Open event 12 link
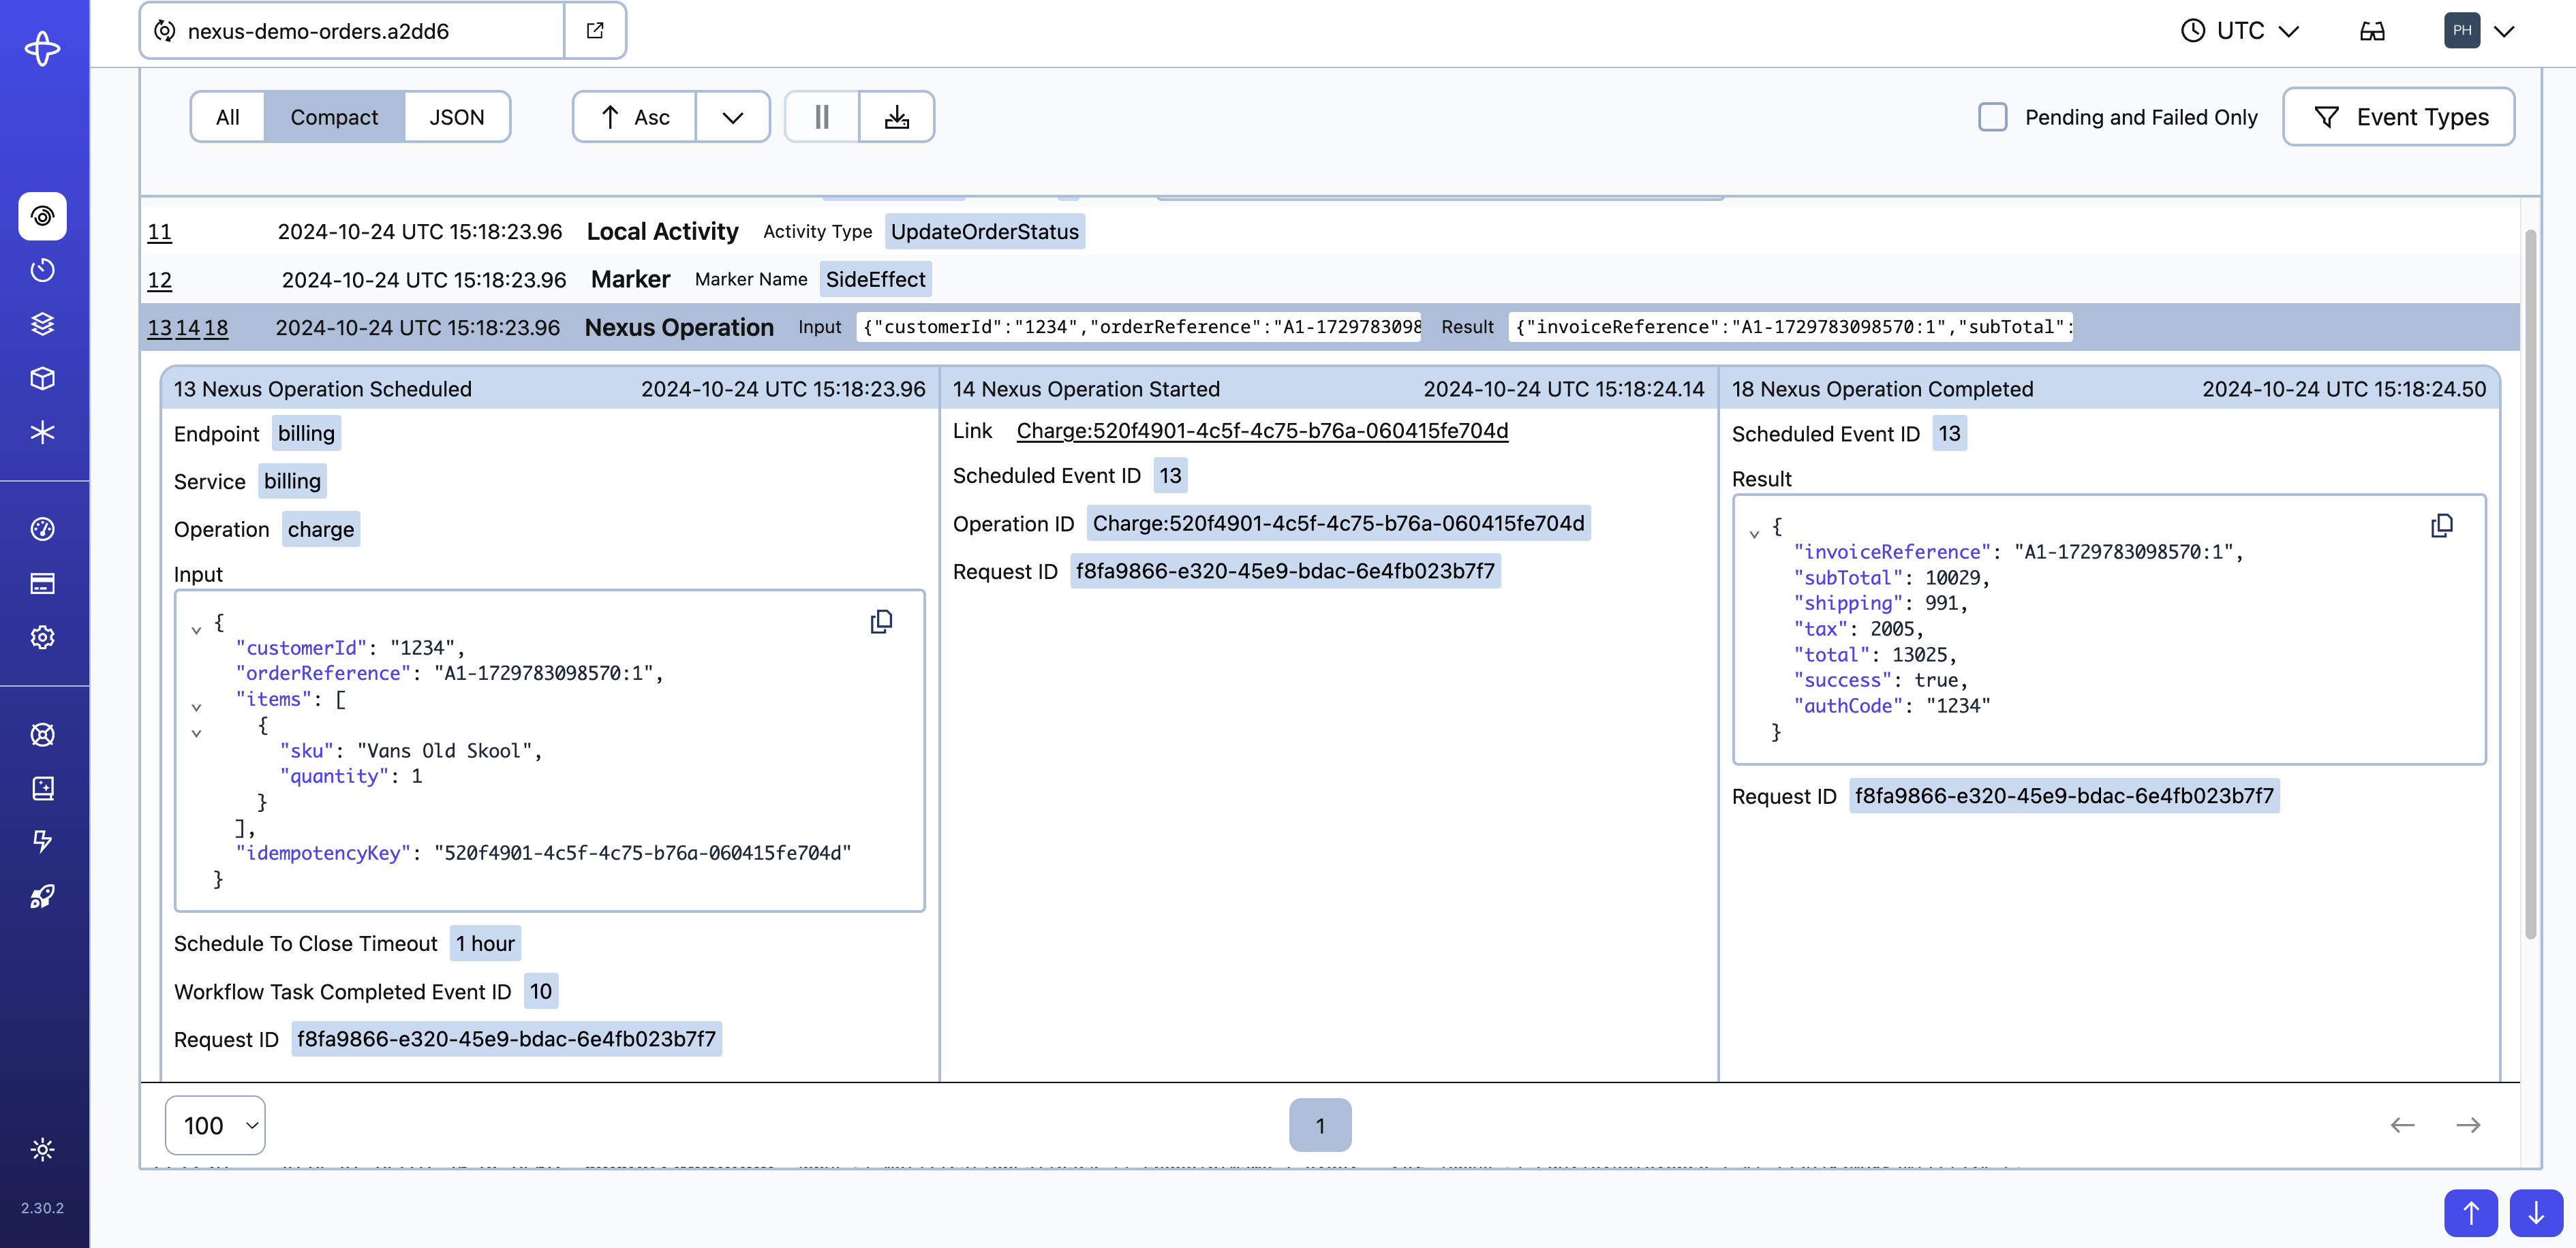The width and height of the screenshot is (2576, 1248). point(160,280)
